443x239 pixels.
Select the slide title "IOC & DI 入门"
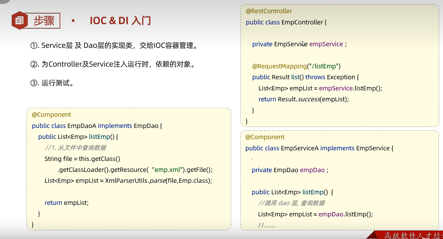tap(120, 21)
